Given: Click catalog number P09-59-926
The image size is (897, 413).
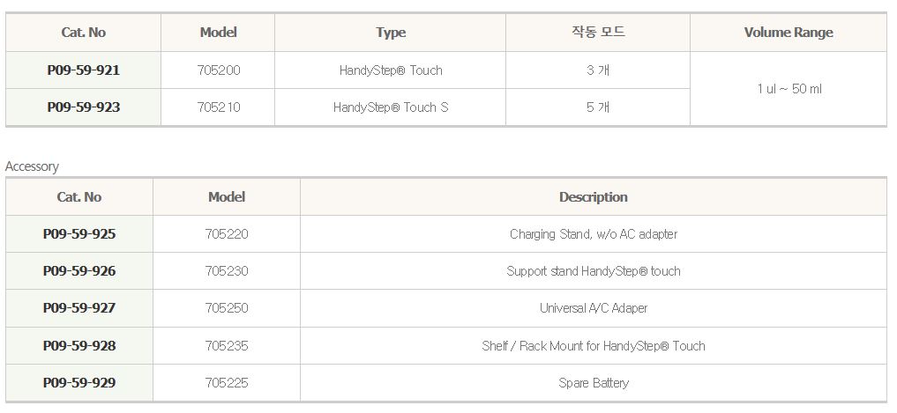Looking at the screenshot, I should 79,271.
